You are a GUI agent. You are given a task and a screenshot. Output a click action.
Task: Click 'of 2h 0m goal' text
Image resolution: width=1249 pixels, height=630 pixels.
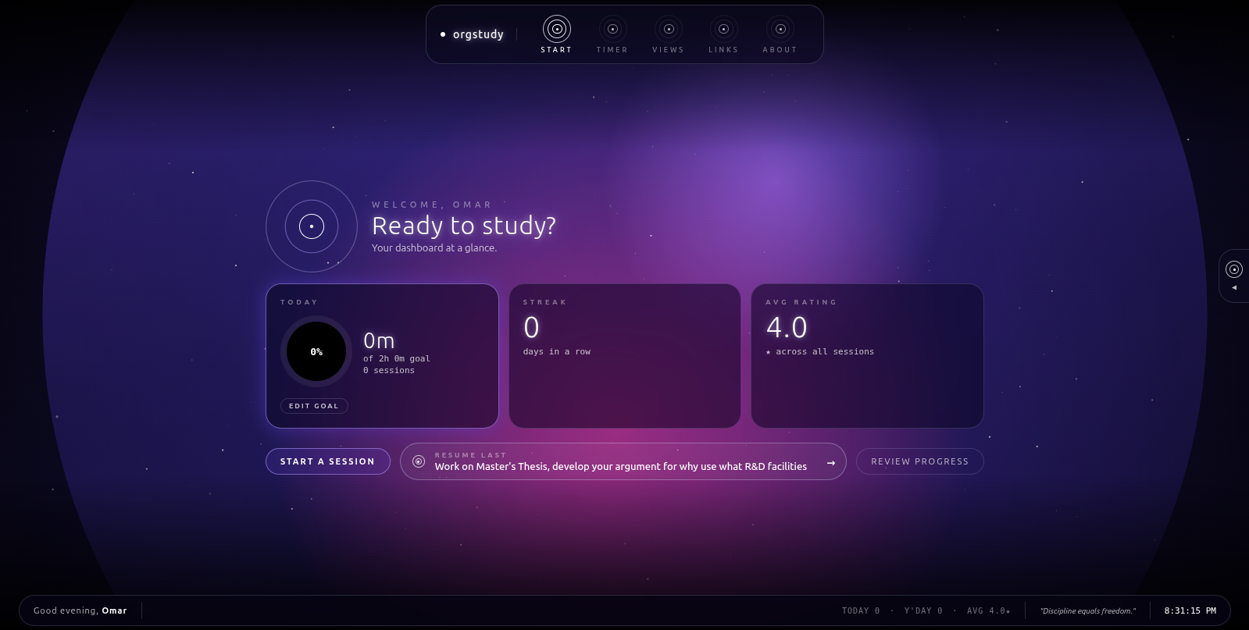[397, 359]
